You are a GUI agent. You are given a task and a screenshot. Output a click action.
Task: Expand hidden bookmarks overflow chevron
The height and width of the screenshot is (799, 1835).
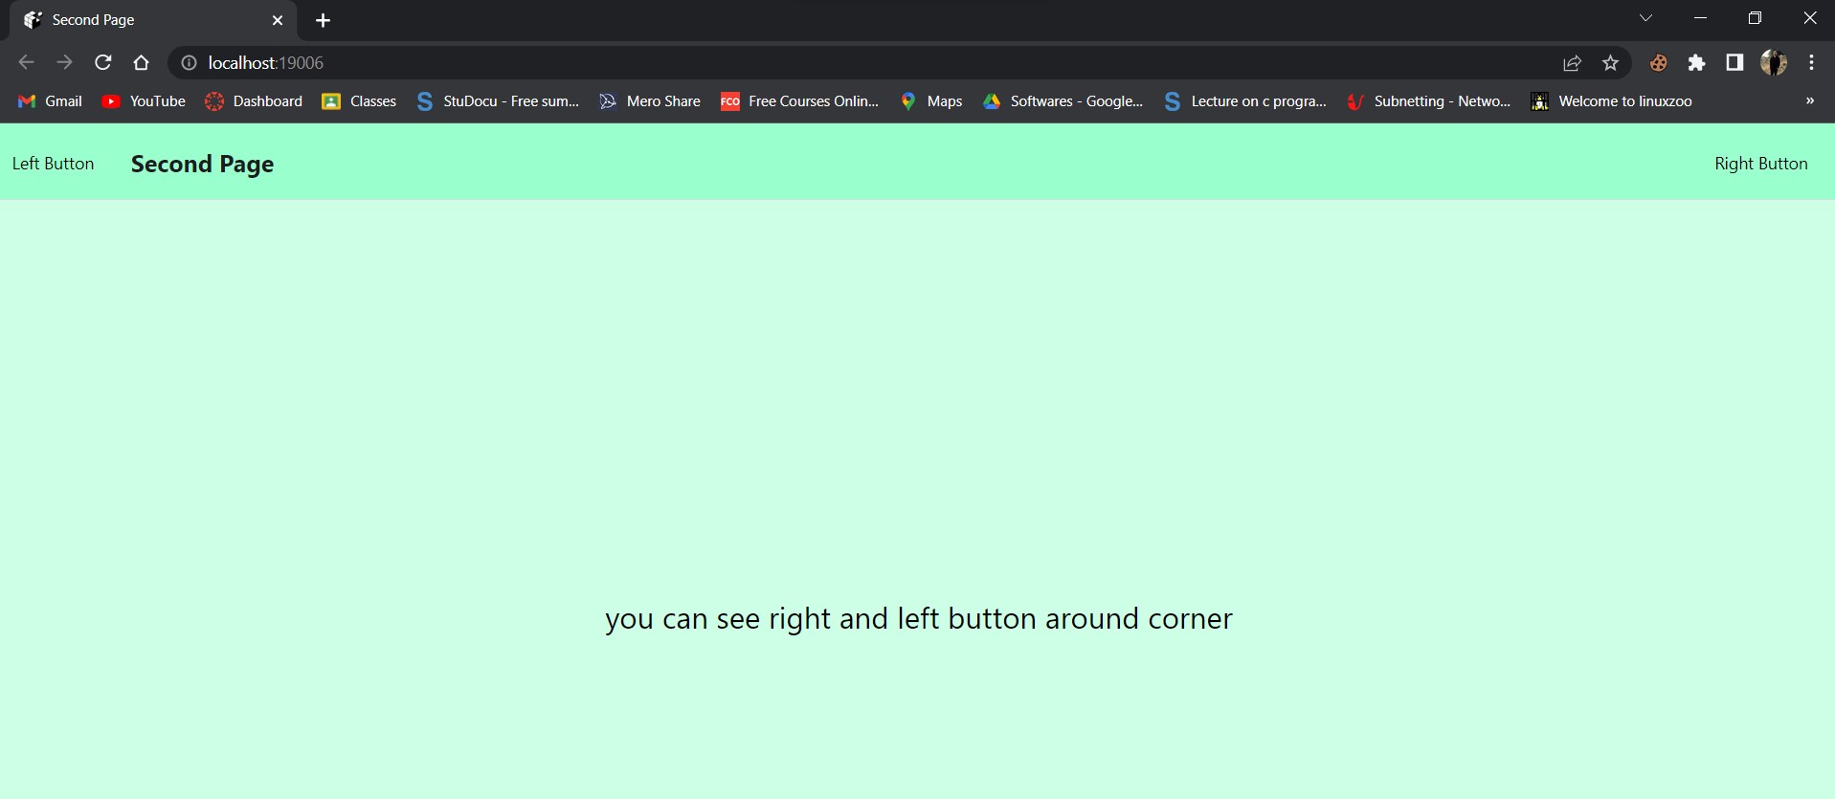(x=1809, y=100)
